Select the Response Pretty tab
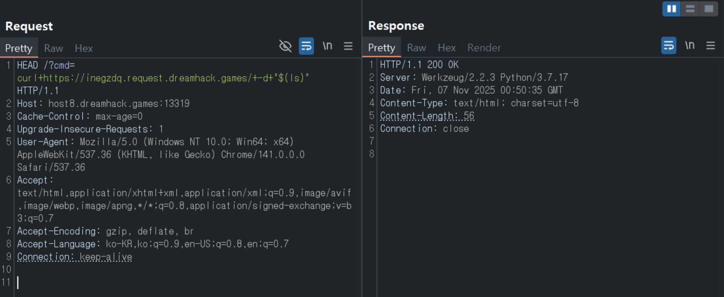Screen dimensions: 724x297 coord(381,48)
